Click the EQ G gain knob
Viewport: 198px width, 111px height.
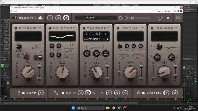click(125, 93)
